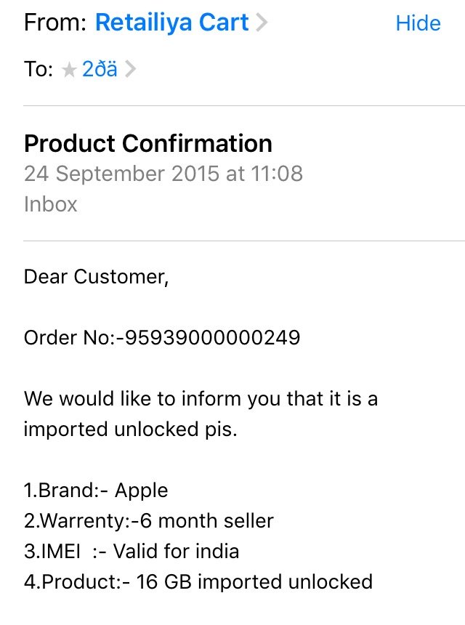The image size is (465, 625).
Task: Tap the chevron next to recipient name
Action: 130,70
